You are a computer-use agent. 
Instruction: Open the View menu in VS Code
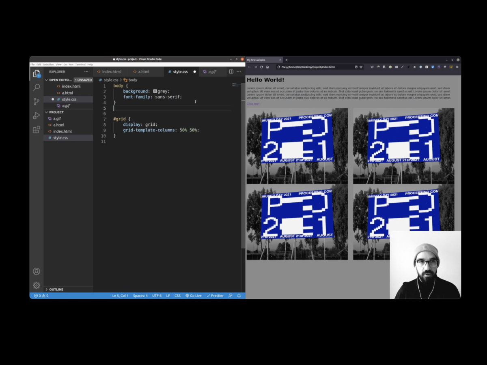pyautogui.click(x=58, y=64)
